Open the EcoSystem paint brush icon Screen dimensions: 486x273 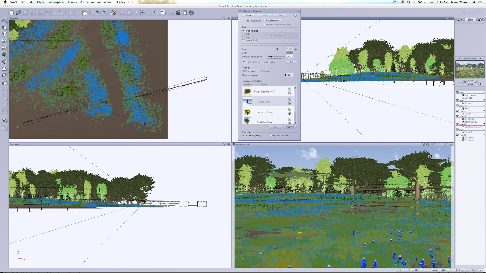tap(98, 12)
